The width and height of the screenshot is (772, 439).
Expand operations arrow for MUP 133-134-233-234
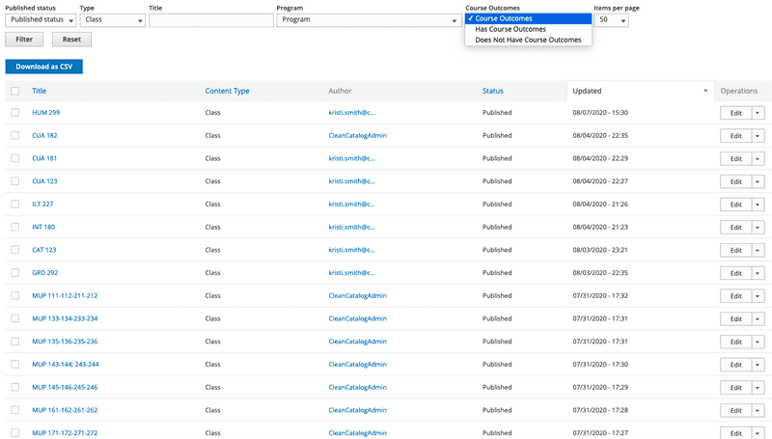[758, 319]
